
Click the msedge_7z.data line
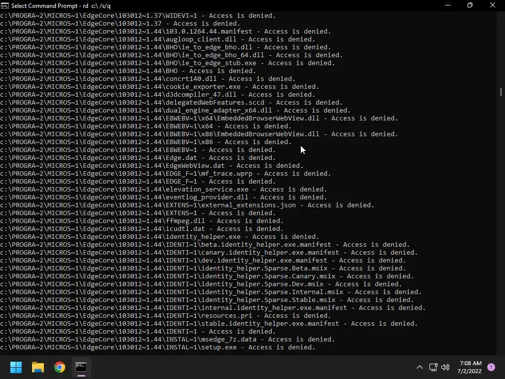coord(168,340)
